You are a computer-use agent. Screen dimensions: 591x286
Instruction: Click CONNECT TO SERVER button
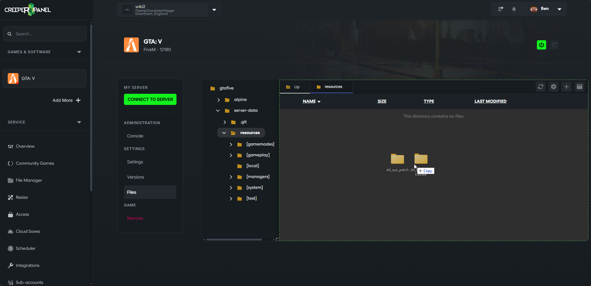150,99
